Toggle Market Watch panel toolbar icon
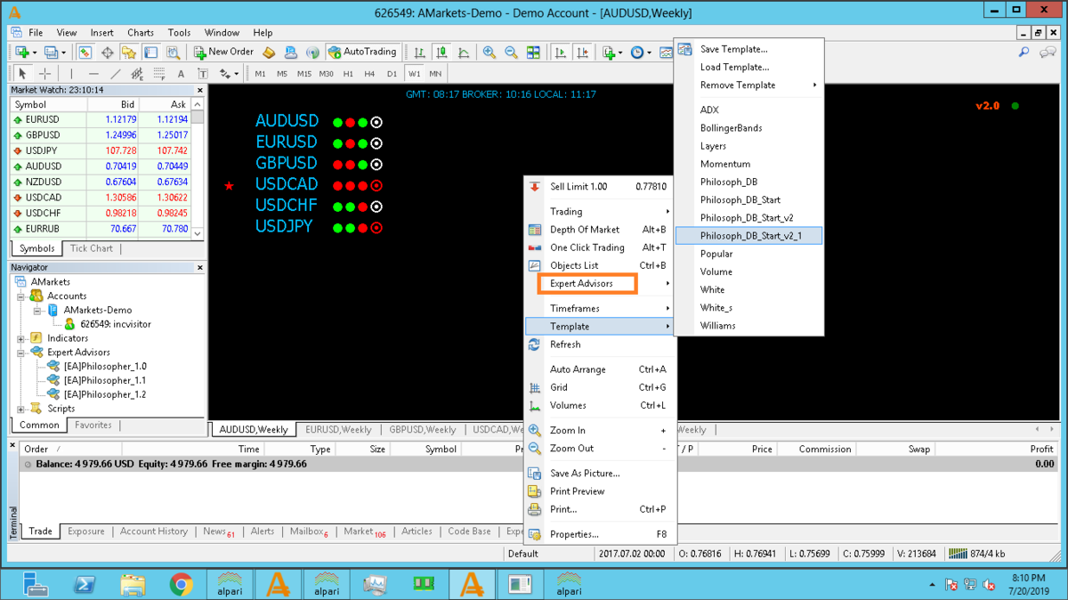The image size is (1068, 600). [85, 53]
